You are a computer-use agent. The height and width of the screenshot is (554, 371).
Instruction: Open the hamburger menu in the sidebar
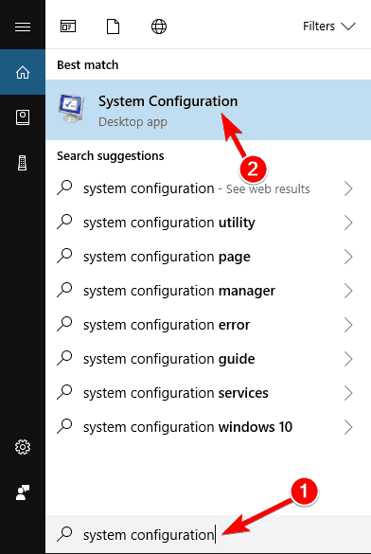click(23, 27)
